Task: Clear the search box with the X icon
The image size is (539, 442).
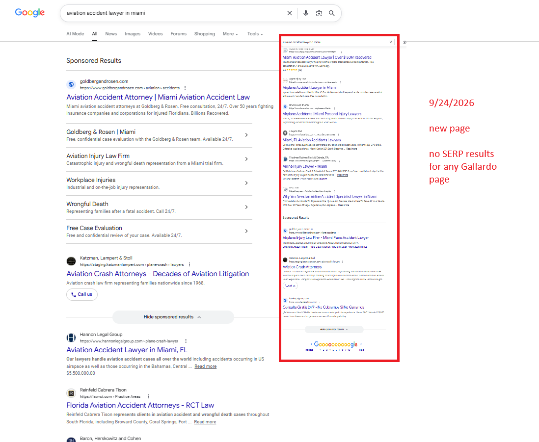Action: coord(290,13)
